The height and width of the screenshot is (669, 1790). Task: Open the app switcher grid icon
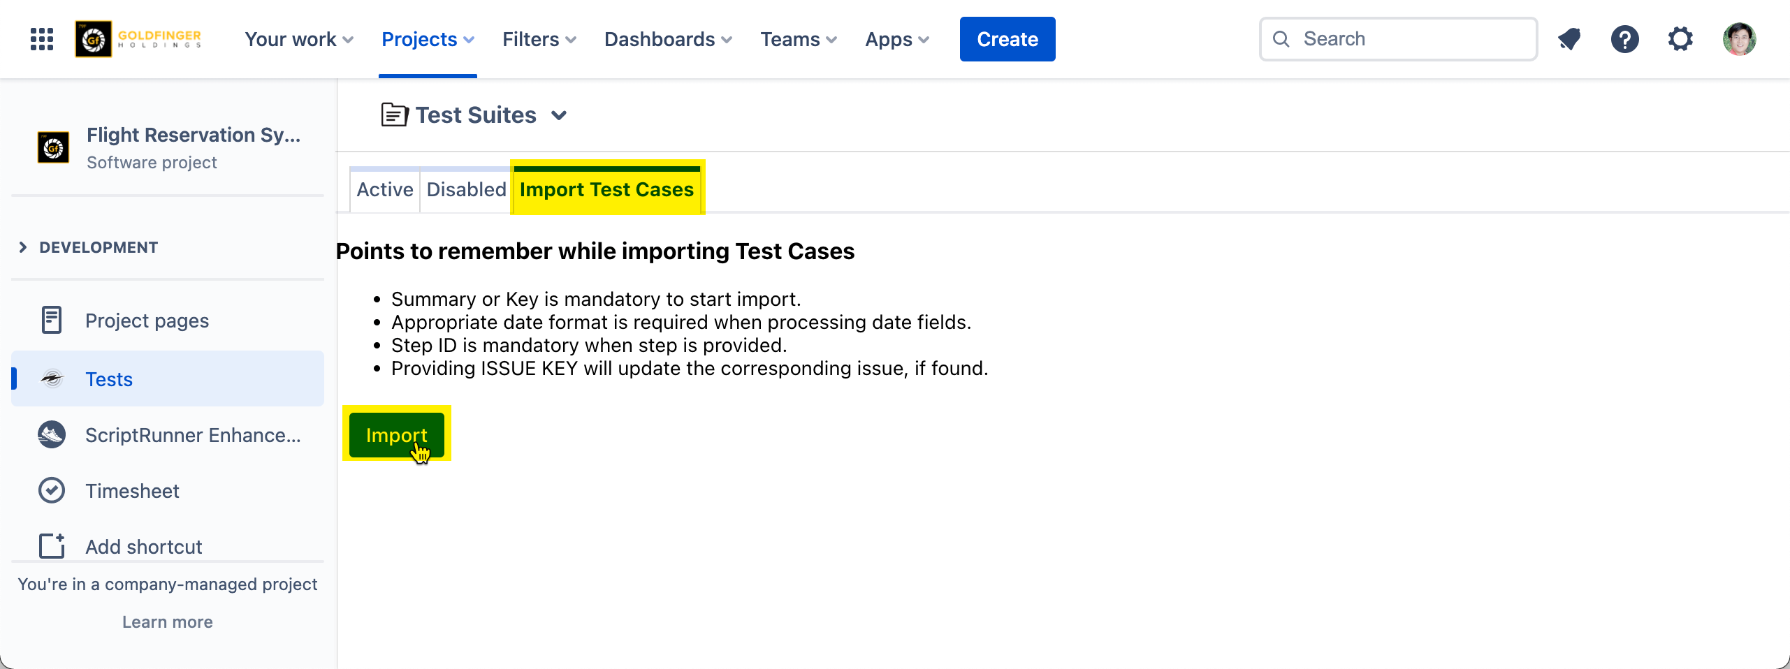click(x=42, y=39)
